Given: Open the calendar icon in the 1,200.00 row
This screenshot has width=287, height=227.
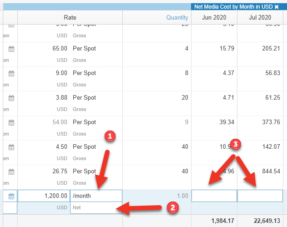Looking at the screenshot, I should (11, 196).
